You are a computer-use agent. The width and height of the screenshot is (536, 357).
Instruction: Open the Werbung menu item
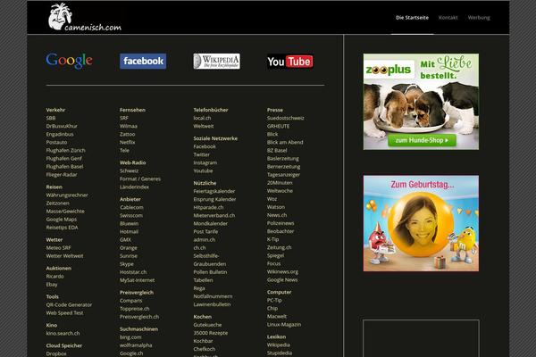[x=479, y=18]
